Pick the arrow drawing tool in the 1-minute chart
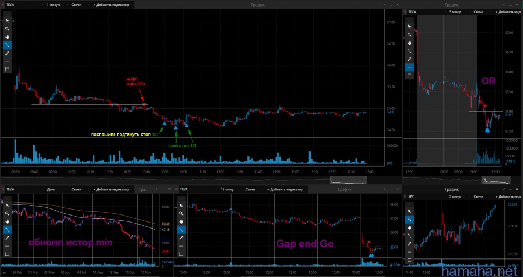The width and height of the screenshot is (523, 277). [x=7, y=53]
